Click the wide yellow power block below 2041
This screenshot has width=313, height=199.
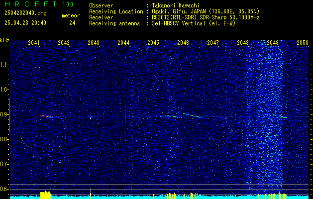(46, 195)
